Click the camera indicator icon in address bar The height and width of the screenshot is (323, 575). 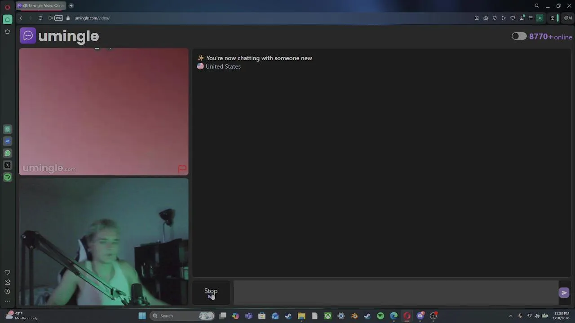coord(50,18)
